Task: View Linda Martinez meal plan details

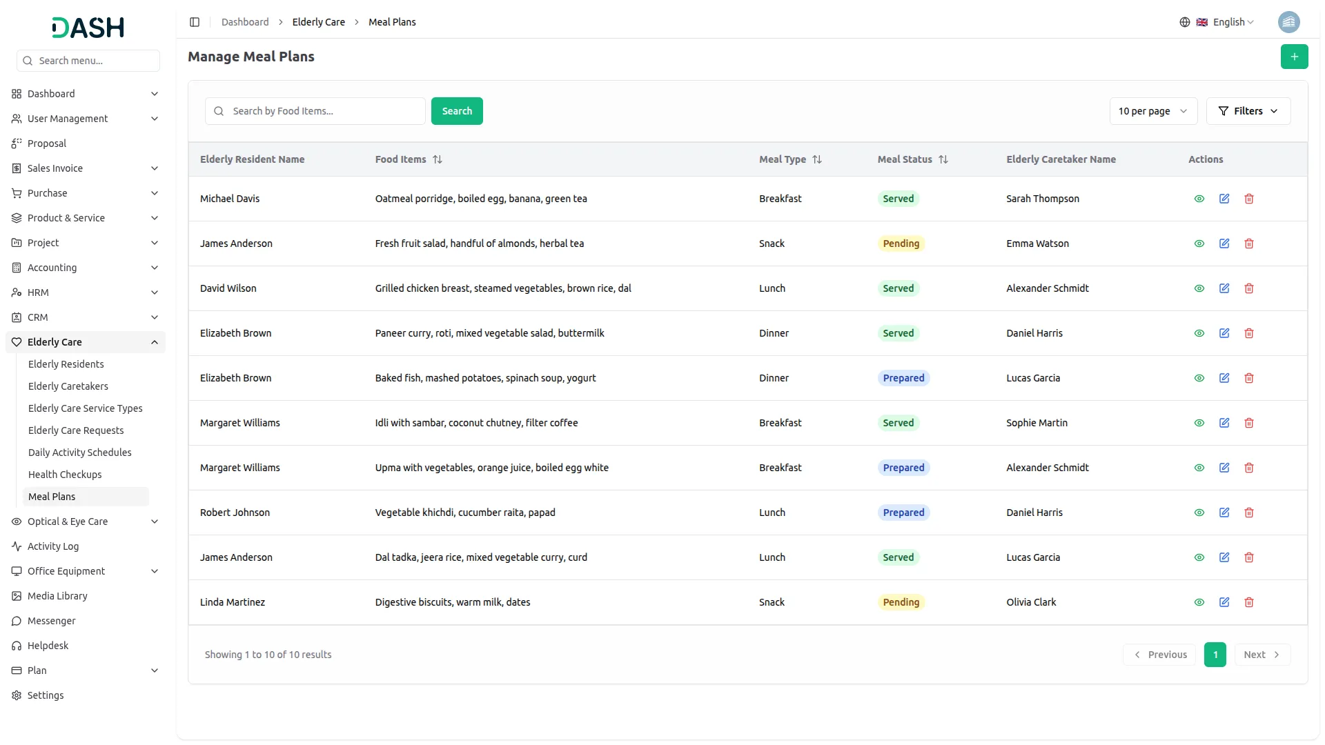Action: coord(1199,602)
